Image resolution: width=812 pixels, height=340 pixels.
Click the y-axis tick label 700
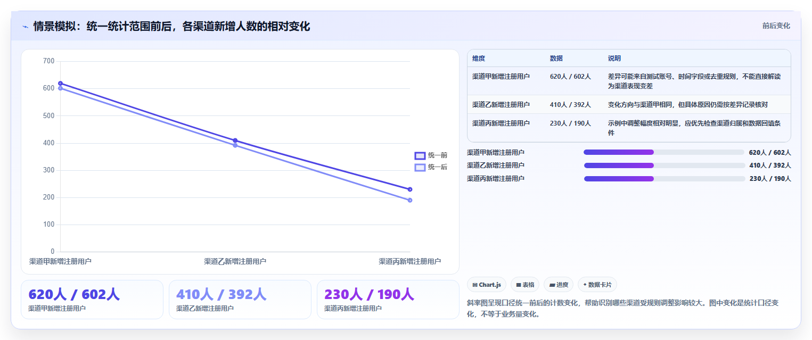49,61
